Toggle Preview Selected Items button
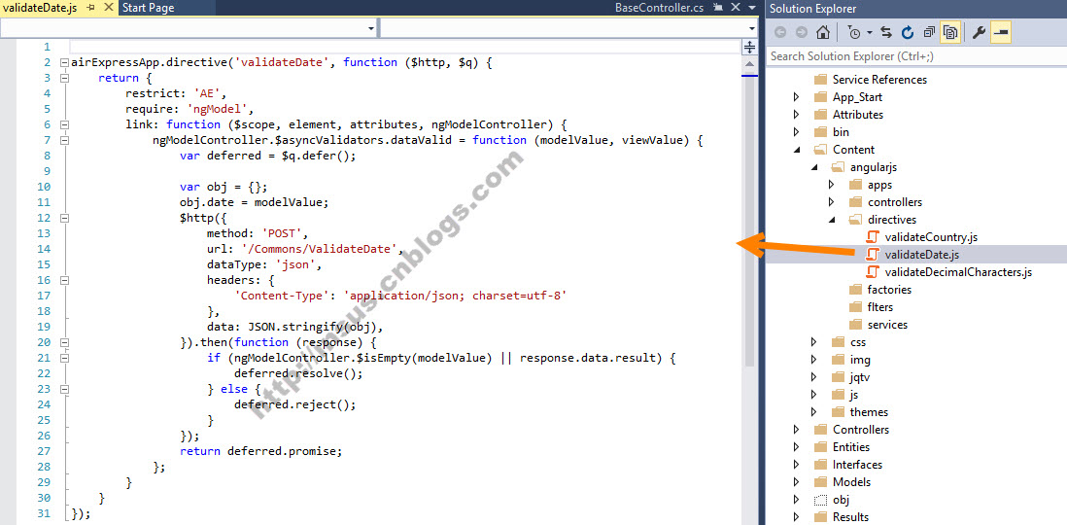Image resolution: width=1067 pixels, height=525 pixels. 1001,32
